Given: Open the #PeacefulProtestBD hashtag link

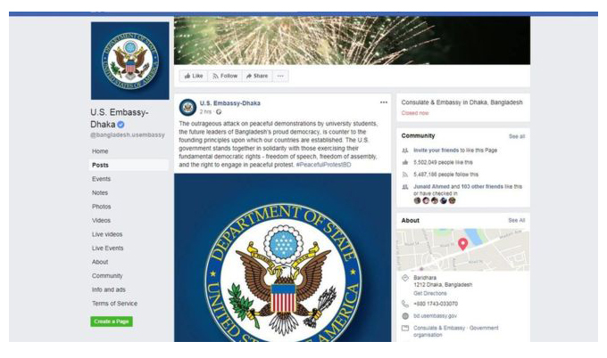Looking at the screenshot, I should [323, 165].
